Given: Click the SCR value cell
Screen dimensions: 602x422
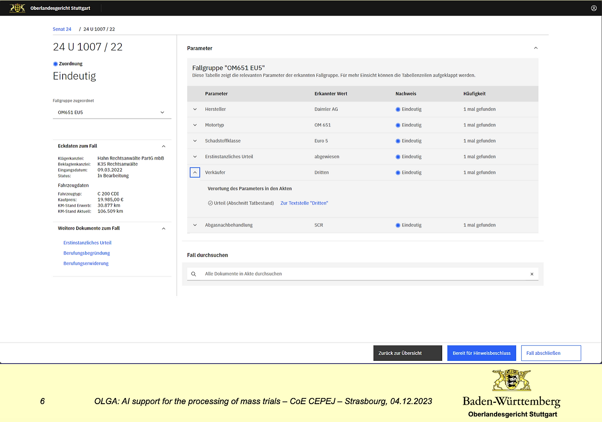Looking at the screenshot, I should point(319,225).
